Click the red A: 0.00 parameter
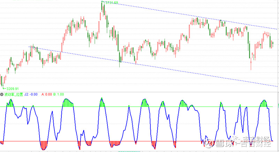279x152 pixels. [47, 94]
